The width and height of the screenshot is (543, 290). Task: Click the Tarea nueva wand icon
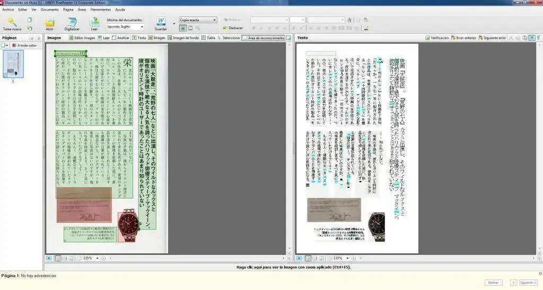click(12, 22)
